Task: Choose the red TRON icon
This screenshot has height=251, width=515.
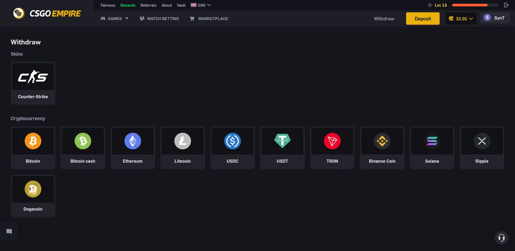Action: click(x=332, y=141)
